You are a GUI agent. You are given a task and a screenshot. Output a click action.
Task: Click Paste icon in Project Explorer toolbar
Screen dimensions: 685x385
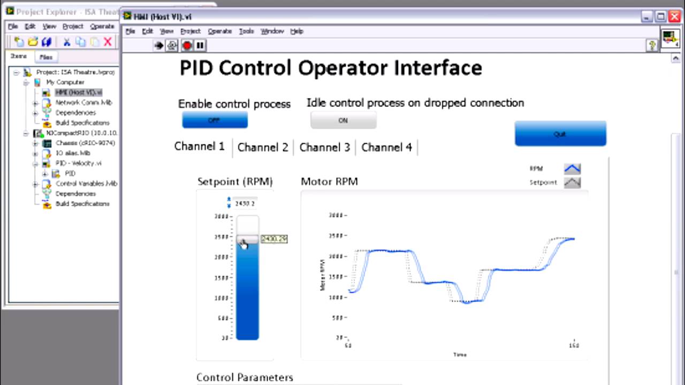(95, 42)
